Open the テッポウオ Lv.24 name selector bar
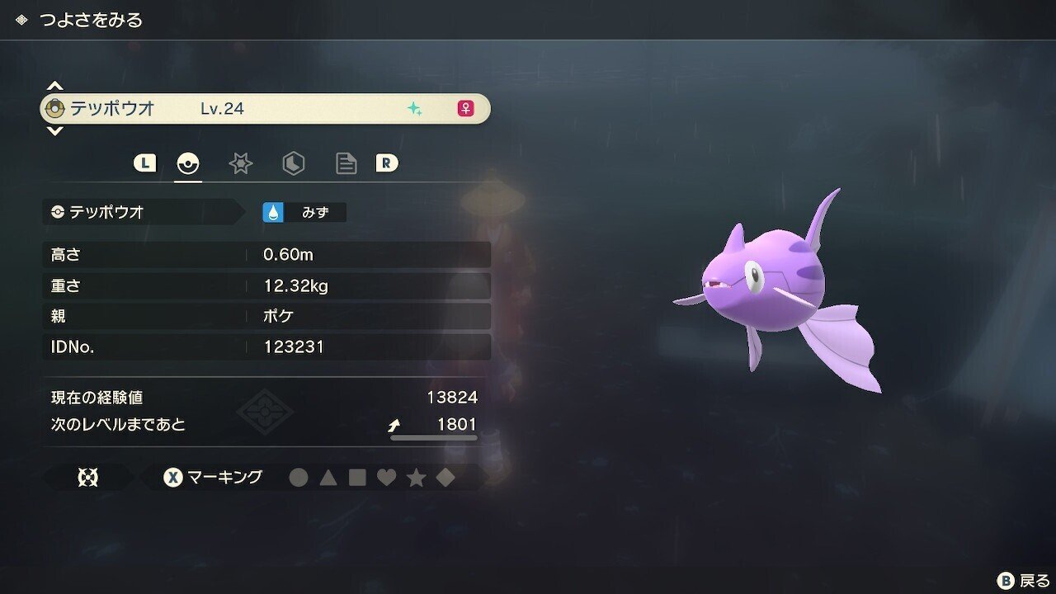This screenshot has height=594, width=1056. [266, 109]
